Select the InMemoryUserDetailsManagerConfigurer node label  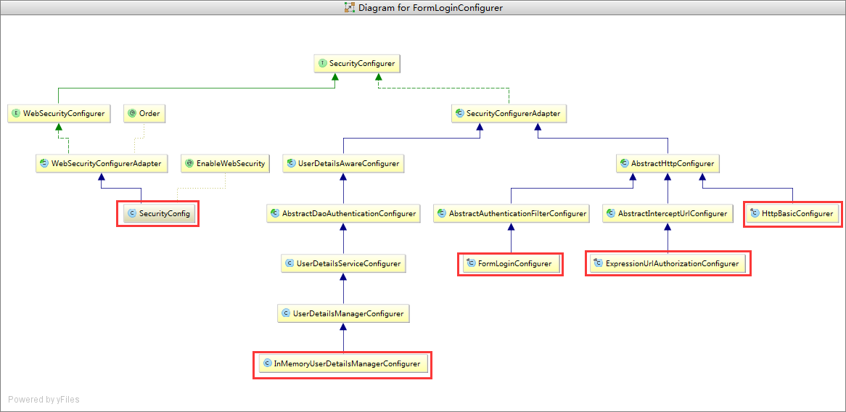coord(347,363)
